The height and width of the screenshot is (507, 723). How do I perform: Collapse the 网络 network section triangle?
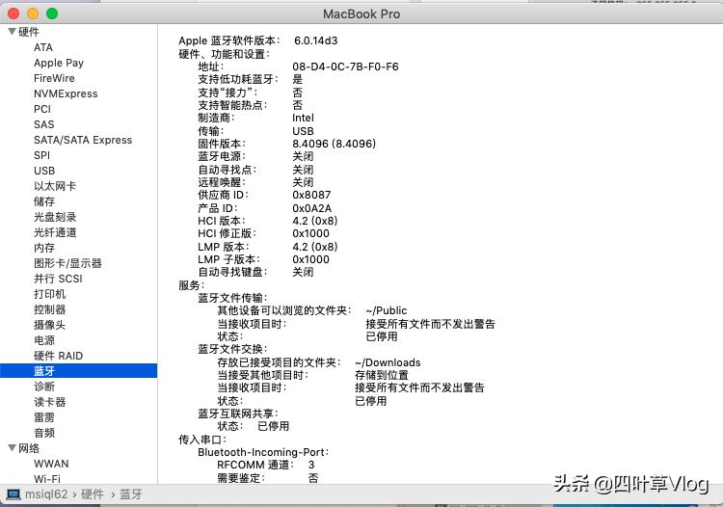point(12,448)
